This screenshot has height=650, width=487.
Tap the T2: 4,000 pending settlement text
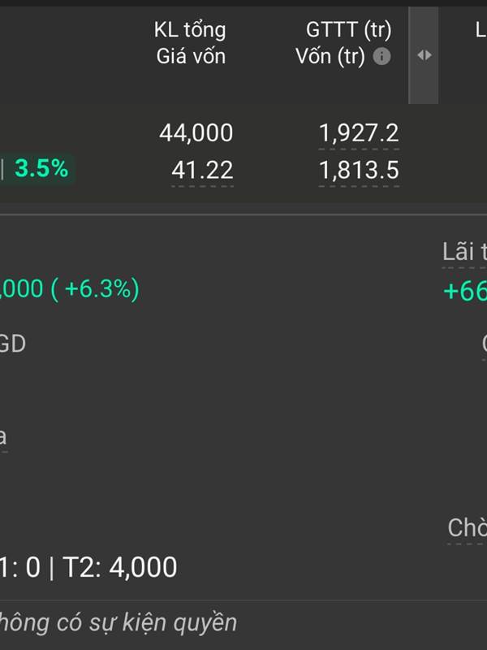(119, 567)
